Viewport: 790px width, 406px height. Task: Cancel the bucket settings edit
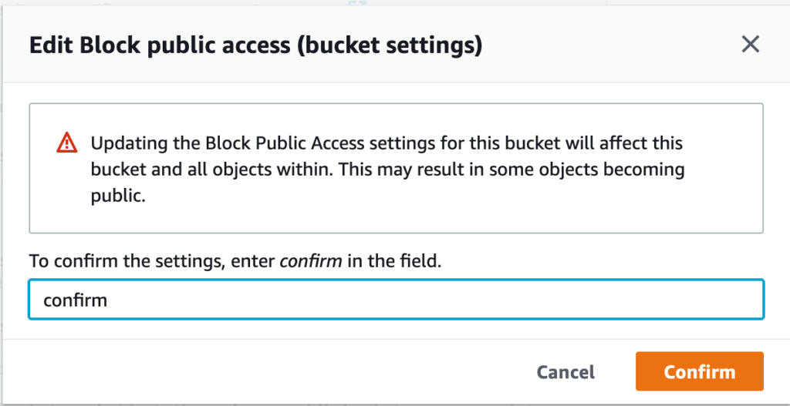point(565,372)
